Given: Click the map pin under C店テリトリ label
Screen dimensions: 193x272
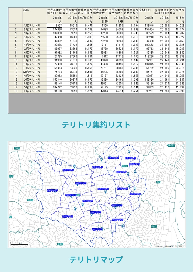Looking at the screenshot, I should 115,207.
